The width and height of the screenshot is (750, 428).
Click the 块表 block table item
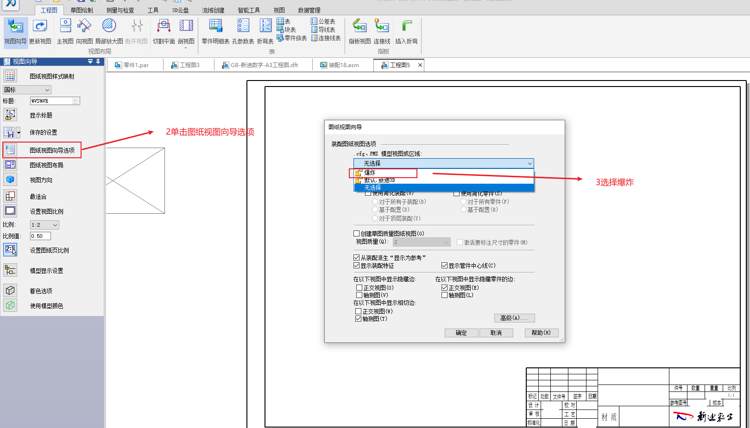click(286, 30)
